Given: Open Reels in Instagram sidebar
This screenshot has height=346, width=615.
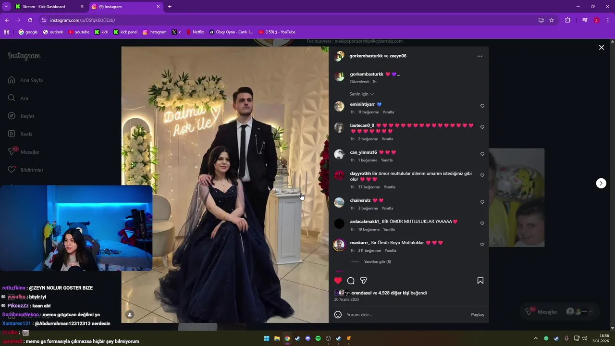Looking at the screenshot, I should 20,134.
